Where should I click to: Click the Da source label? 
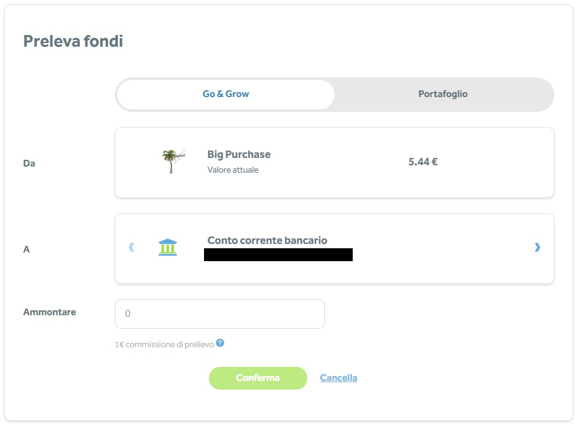[29, 163]
